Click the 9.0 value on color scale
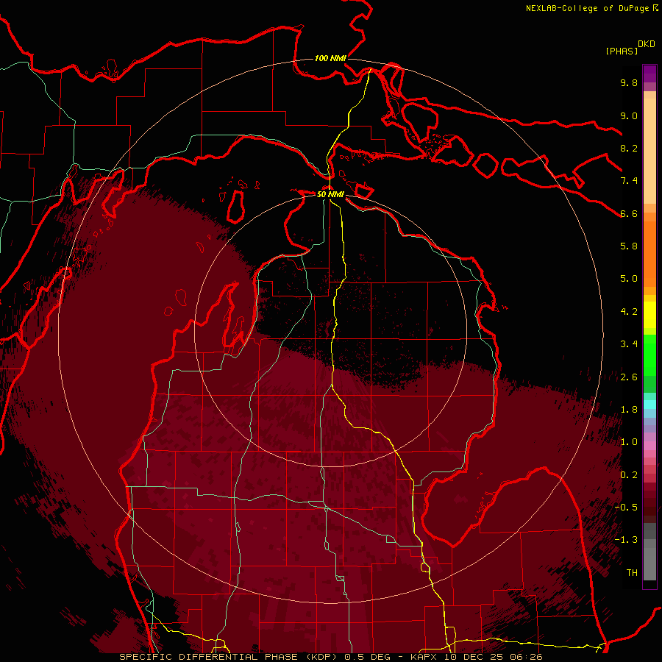This screenshot has width=662, height=662. click(629, 116)
